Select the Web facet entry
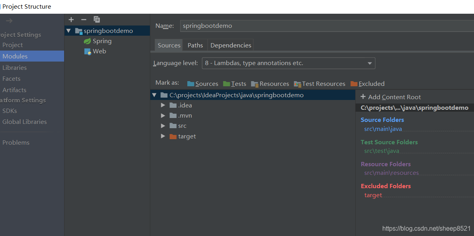The image size is (474, 236). [100, 51]
